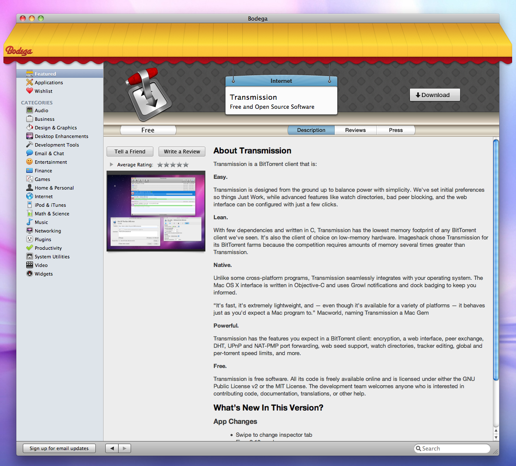
Task: Select the Games category label
Action: [x=43, y=179]
